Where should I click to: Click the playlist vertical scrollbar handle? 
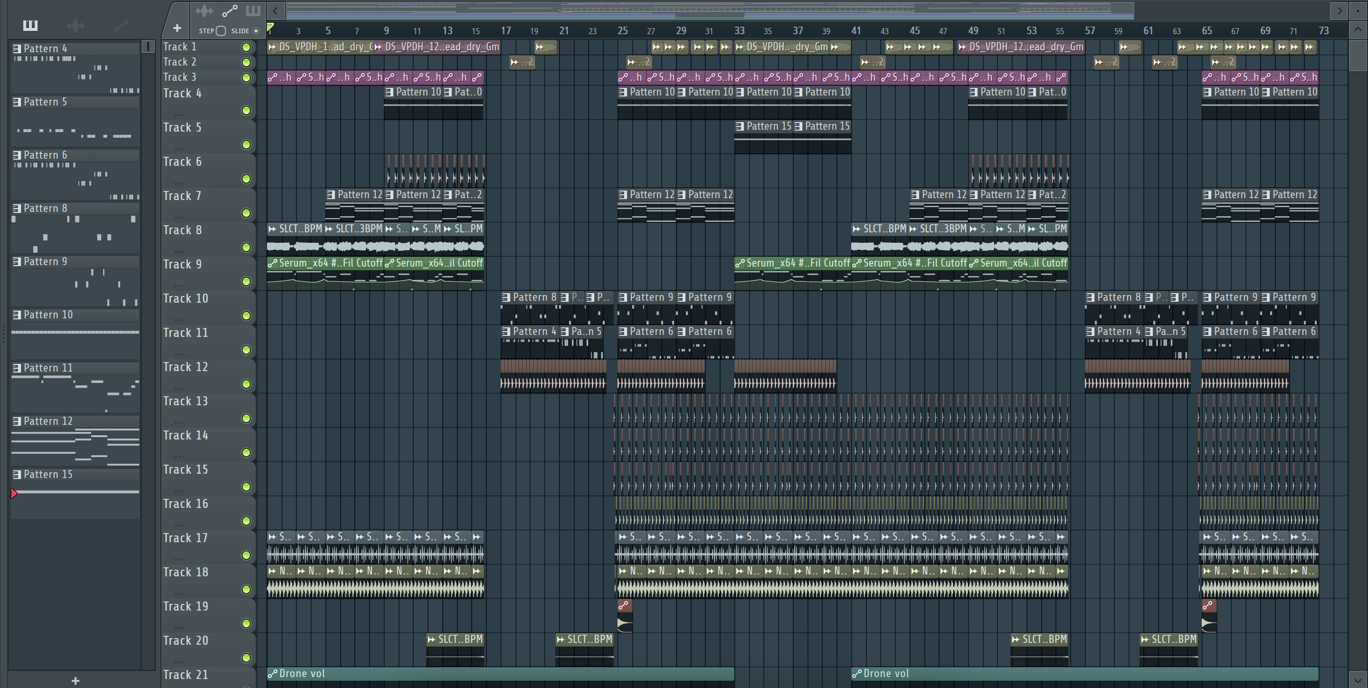(x=1358, y=56)
